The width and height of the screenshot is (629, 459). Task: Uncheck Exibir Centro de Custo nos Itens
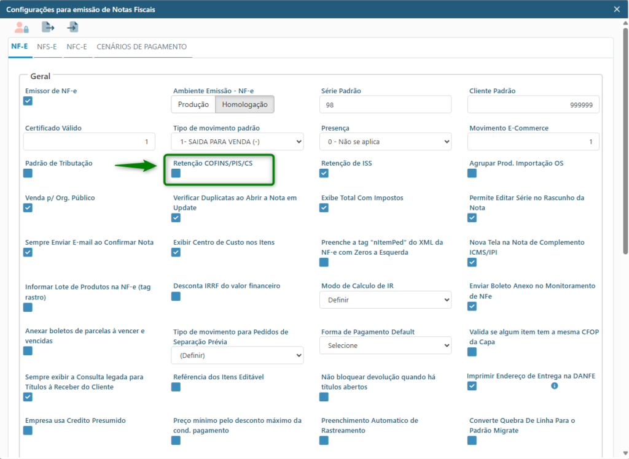176,252
